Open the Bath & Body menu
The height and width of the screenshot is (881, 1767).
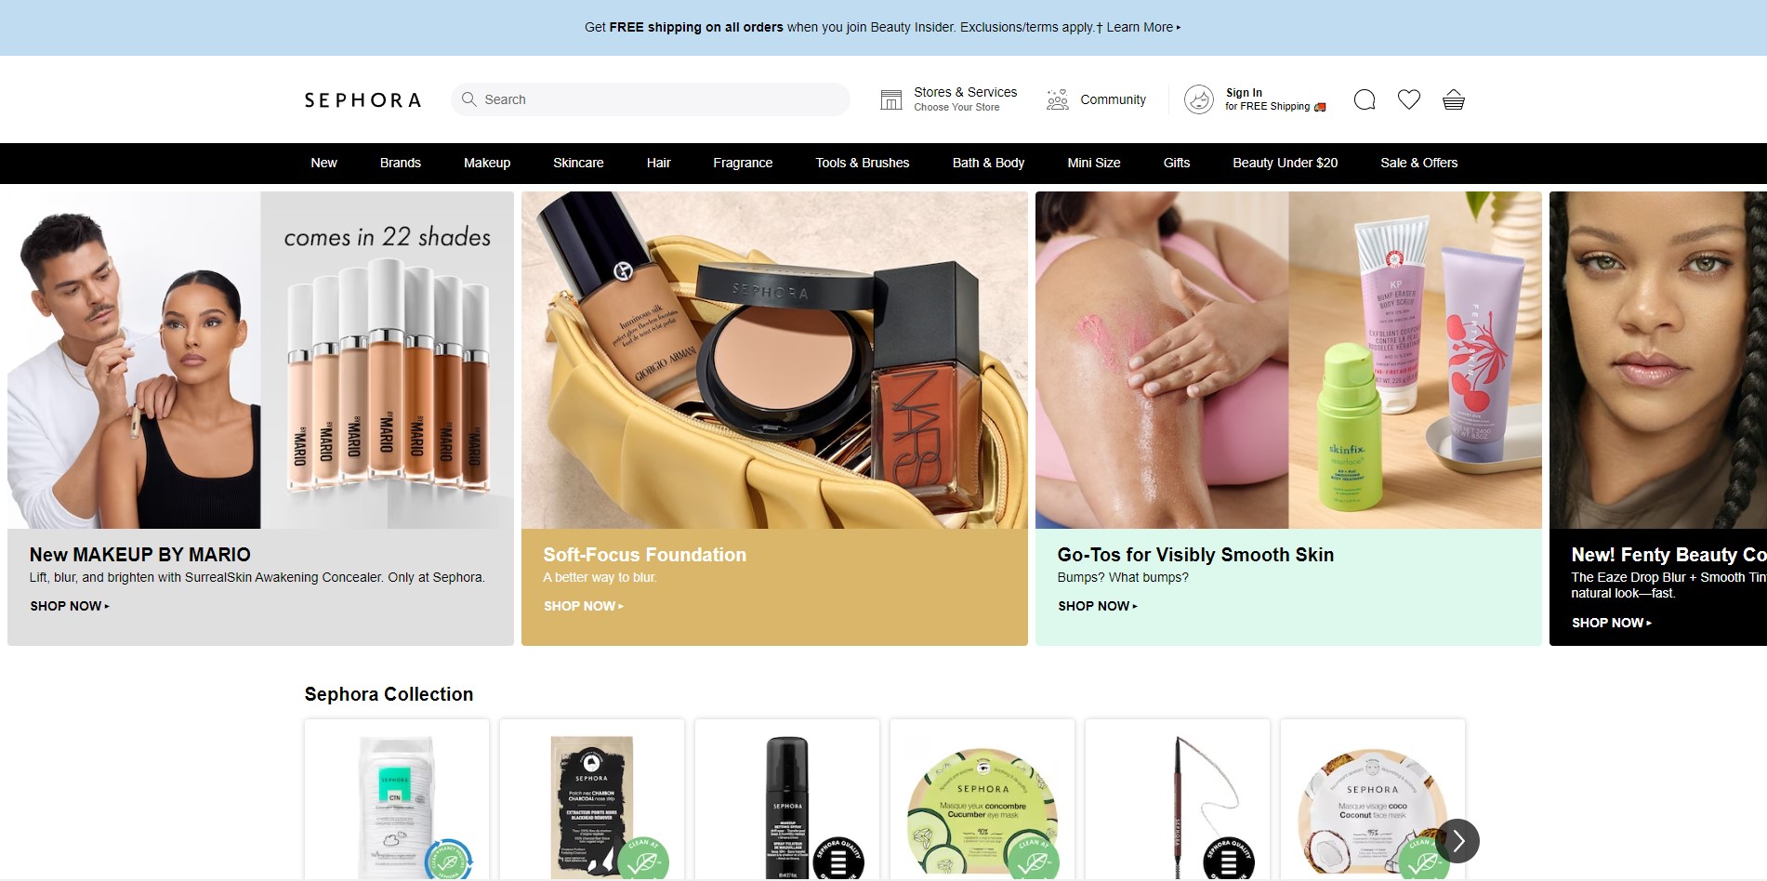click(988, 163)
